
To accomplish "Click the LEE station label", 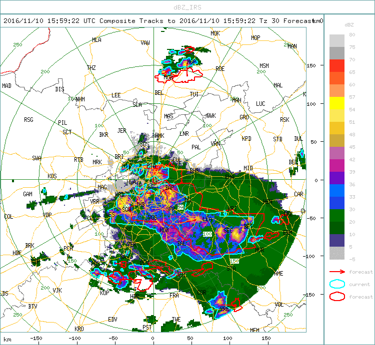I will (116, 95).
